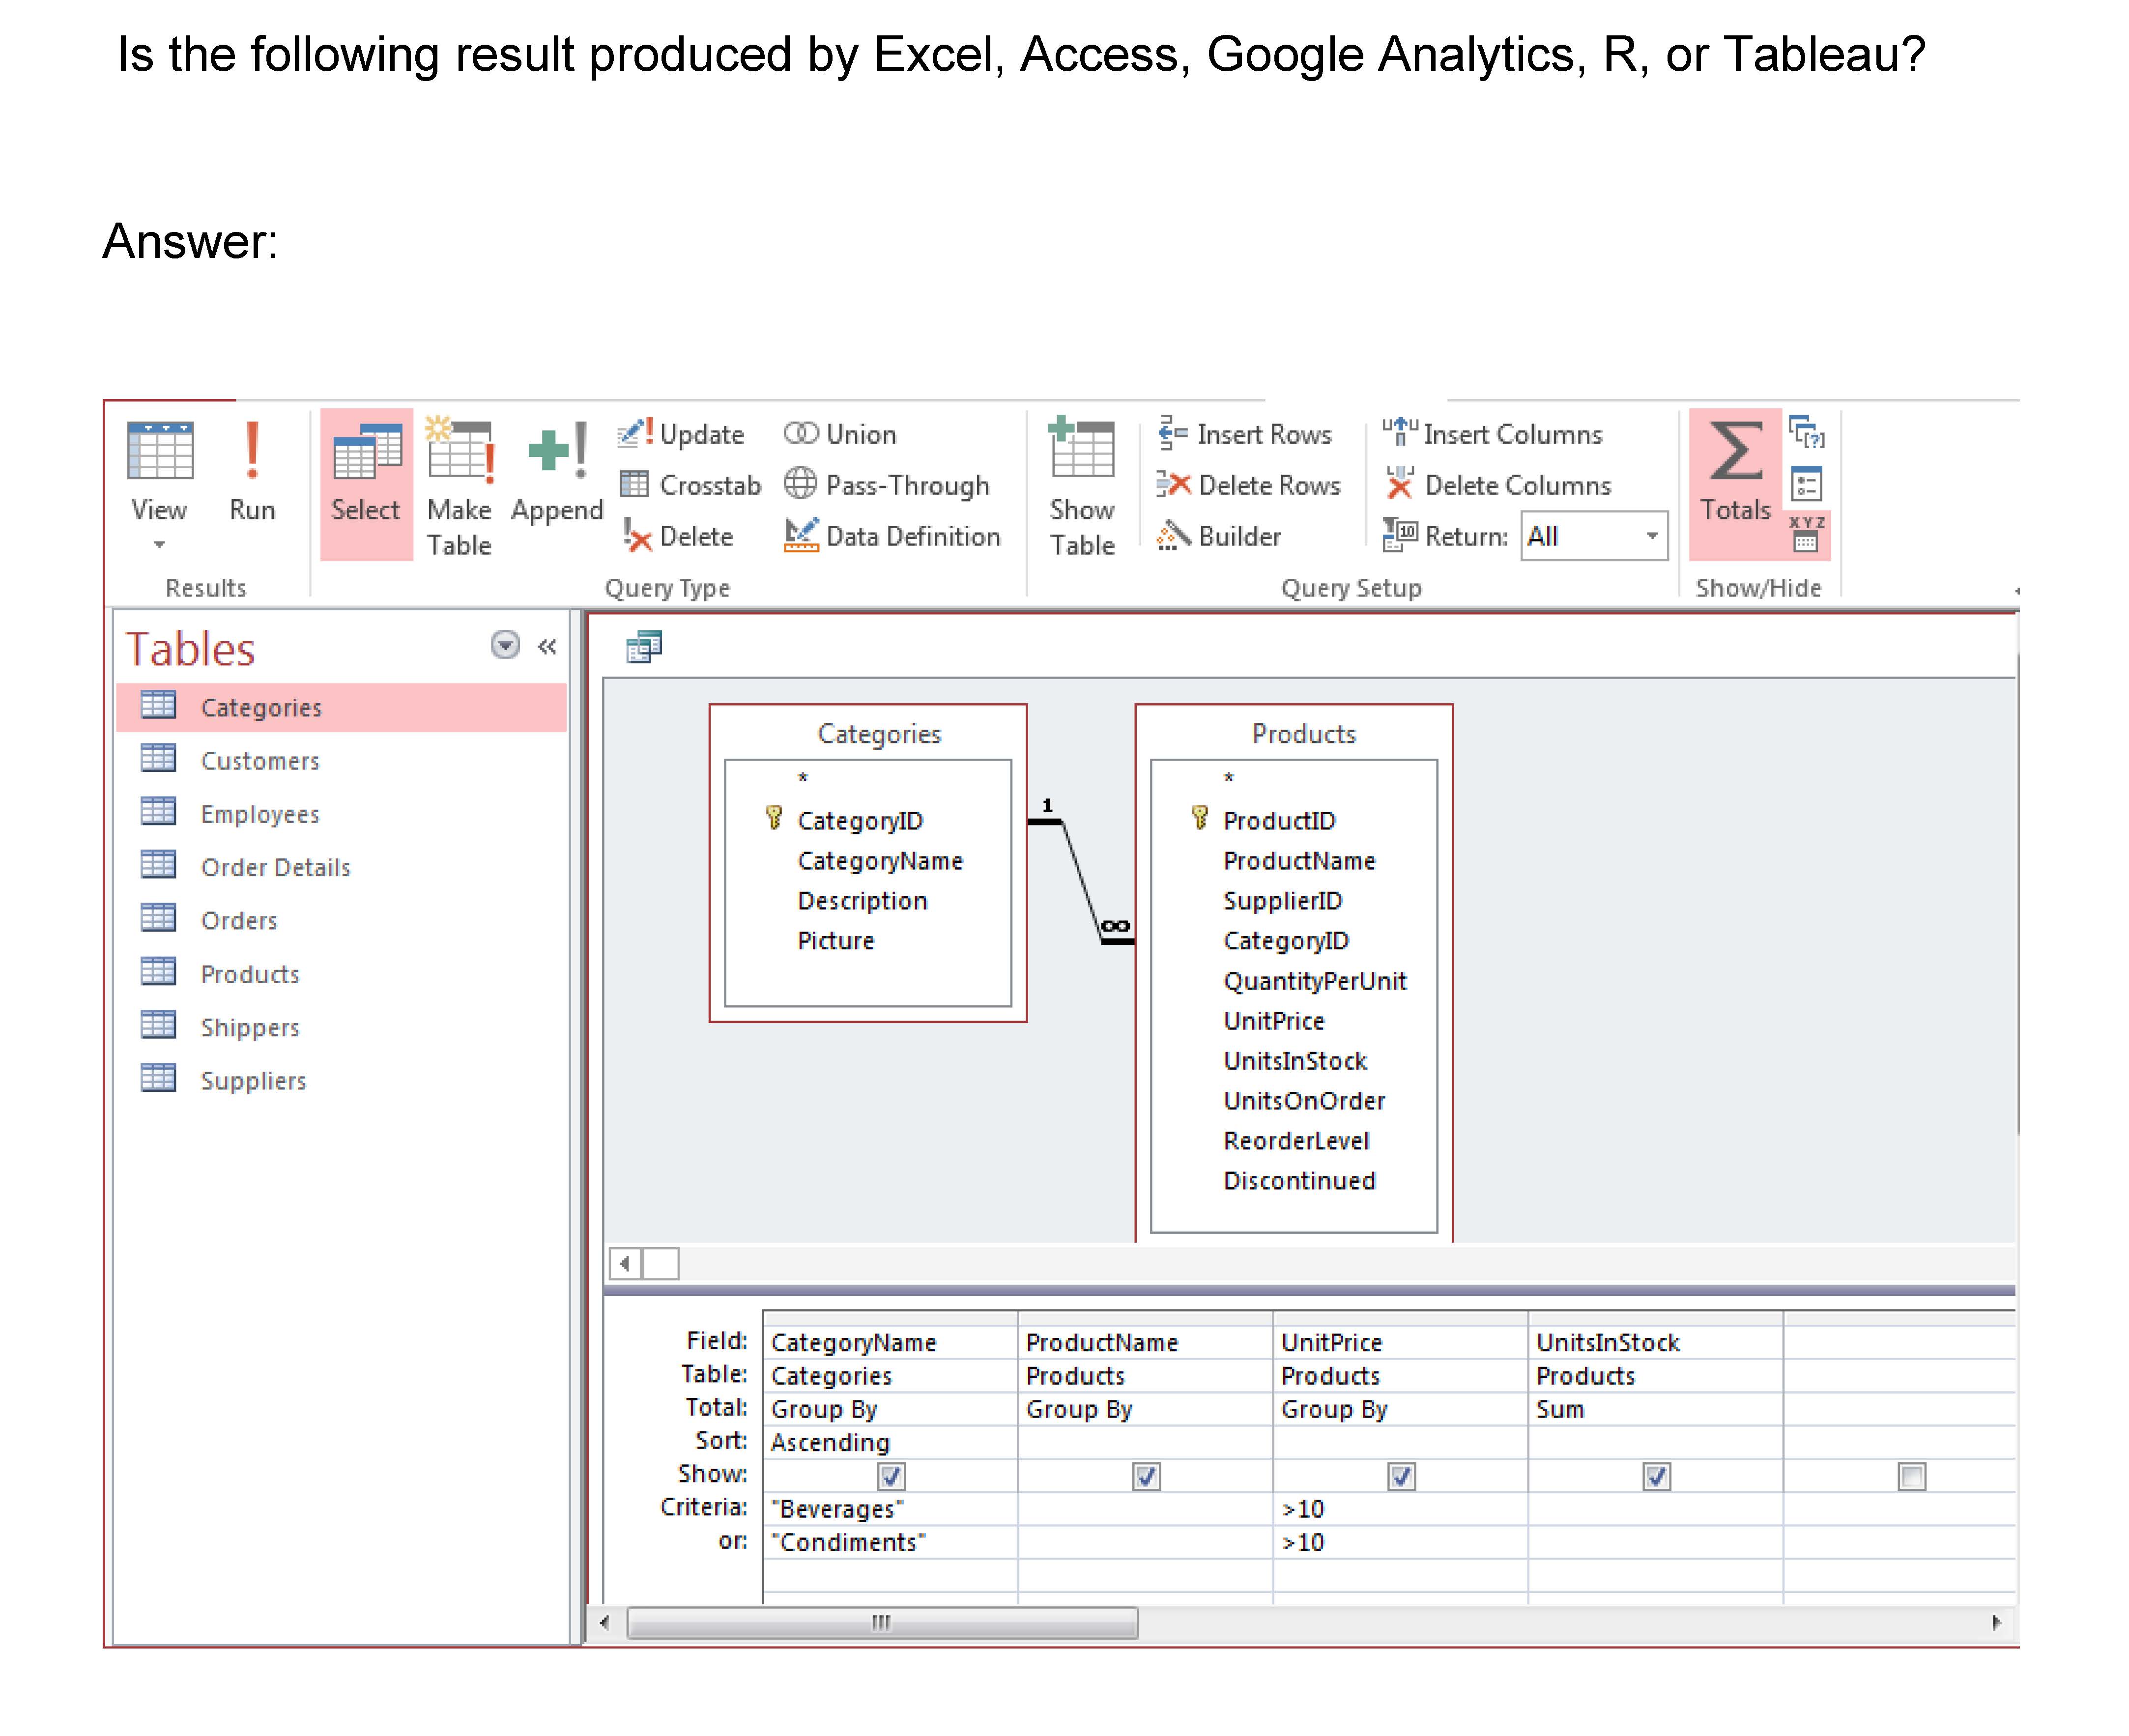This screenshot has width=2129, height=1736.
Task: Open the expression Builder
Action: pos(1219,536)
